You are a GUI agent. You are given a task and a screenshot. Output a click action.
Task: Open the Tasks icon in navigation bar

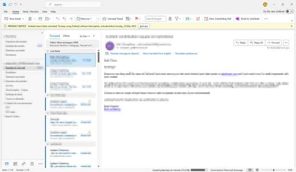(x=32, y=164)
